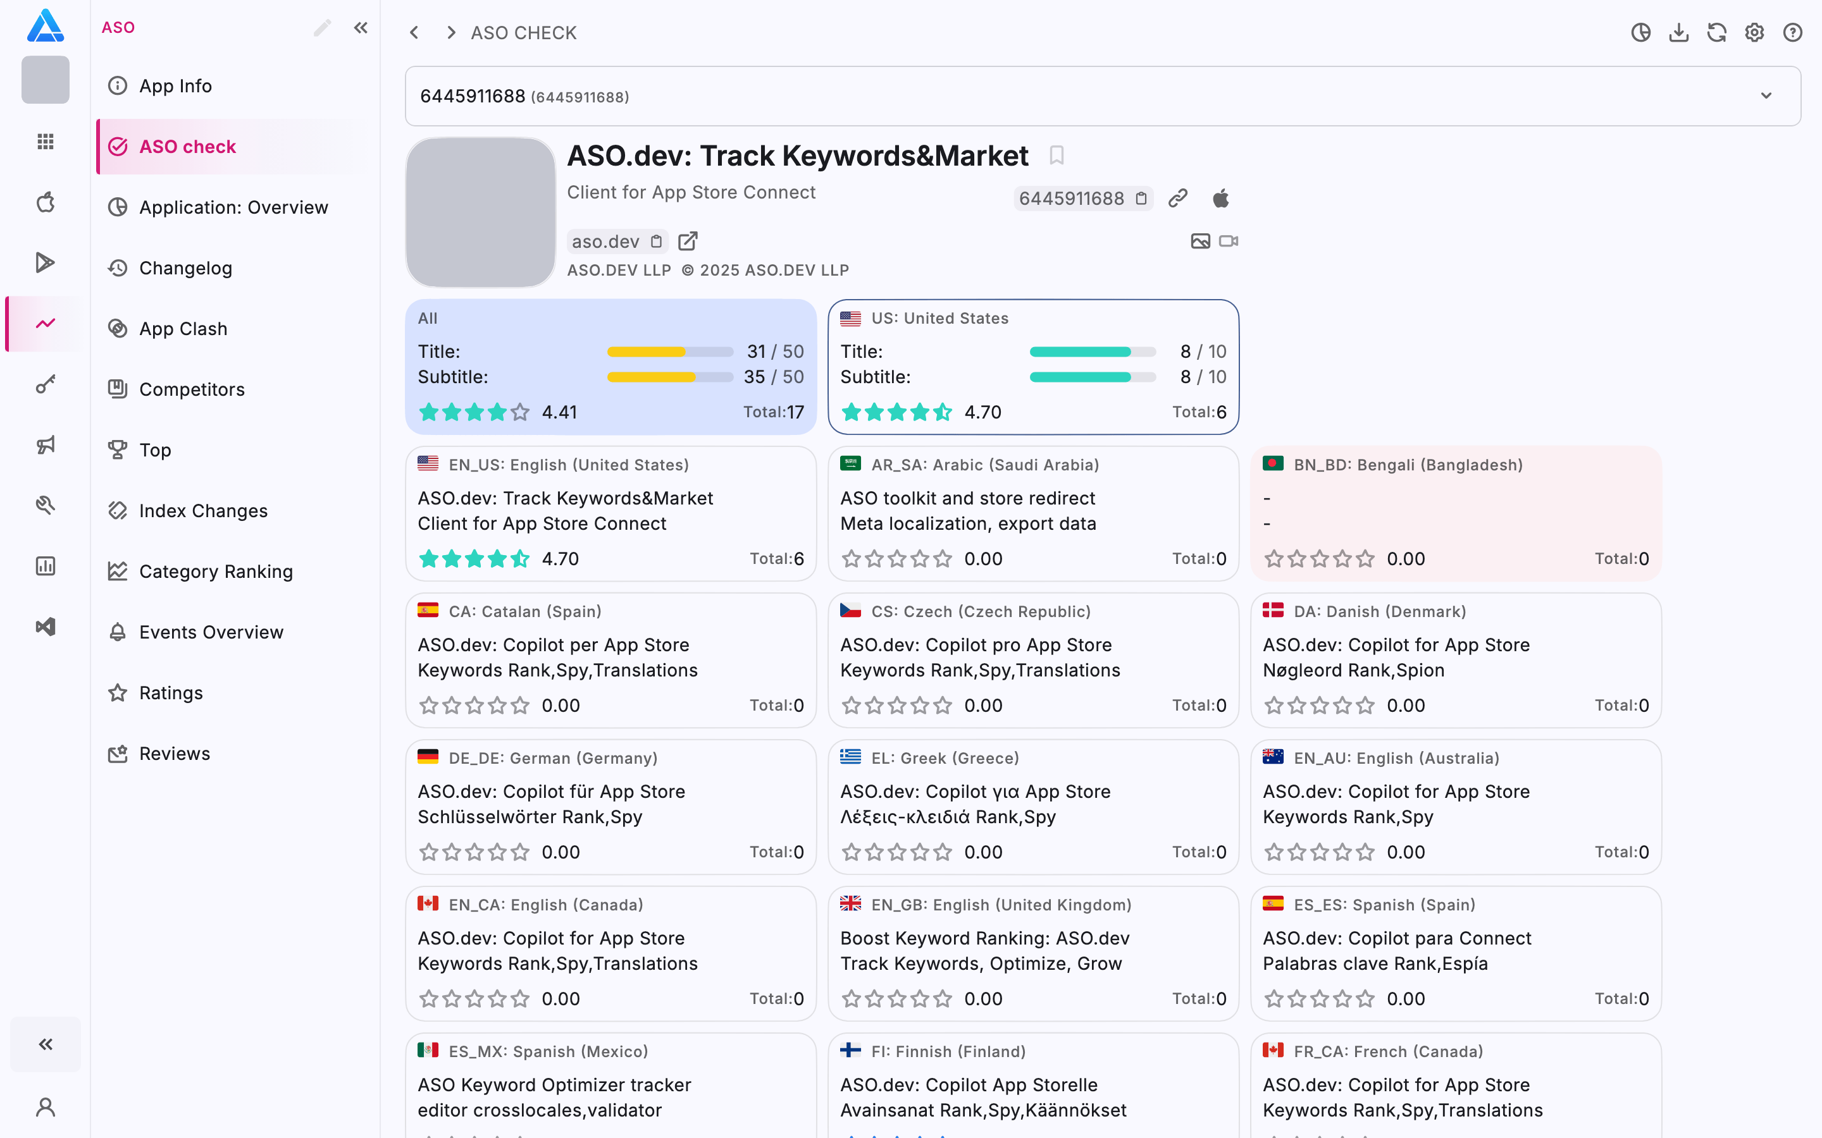Viewport: 1822px width, 1138px height.
Task: Open Changelog in the sidebar
Action: (233, 268)
